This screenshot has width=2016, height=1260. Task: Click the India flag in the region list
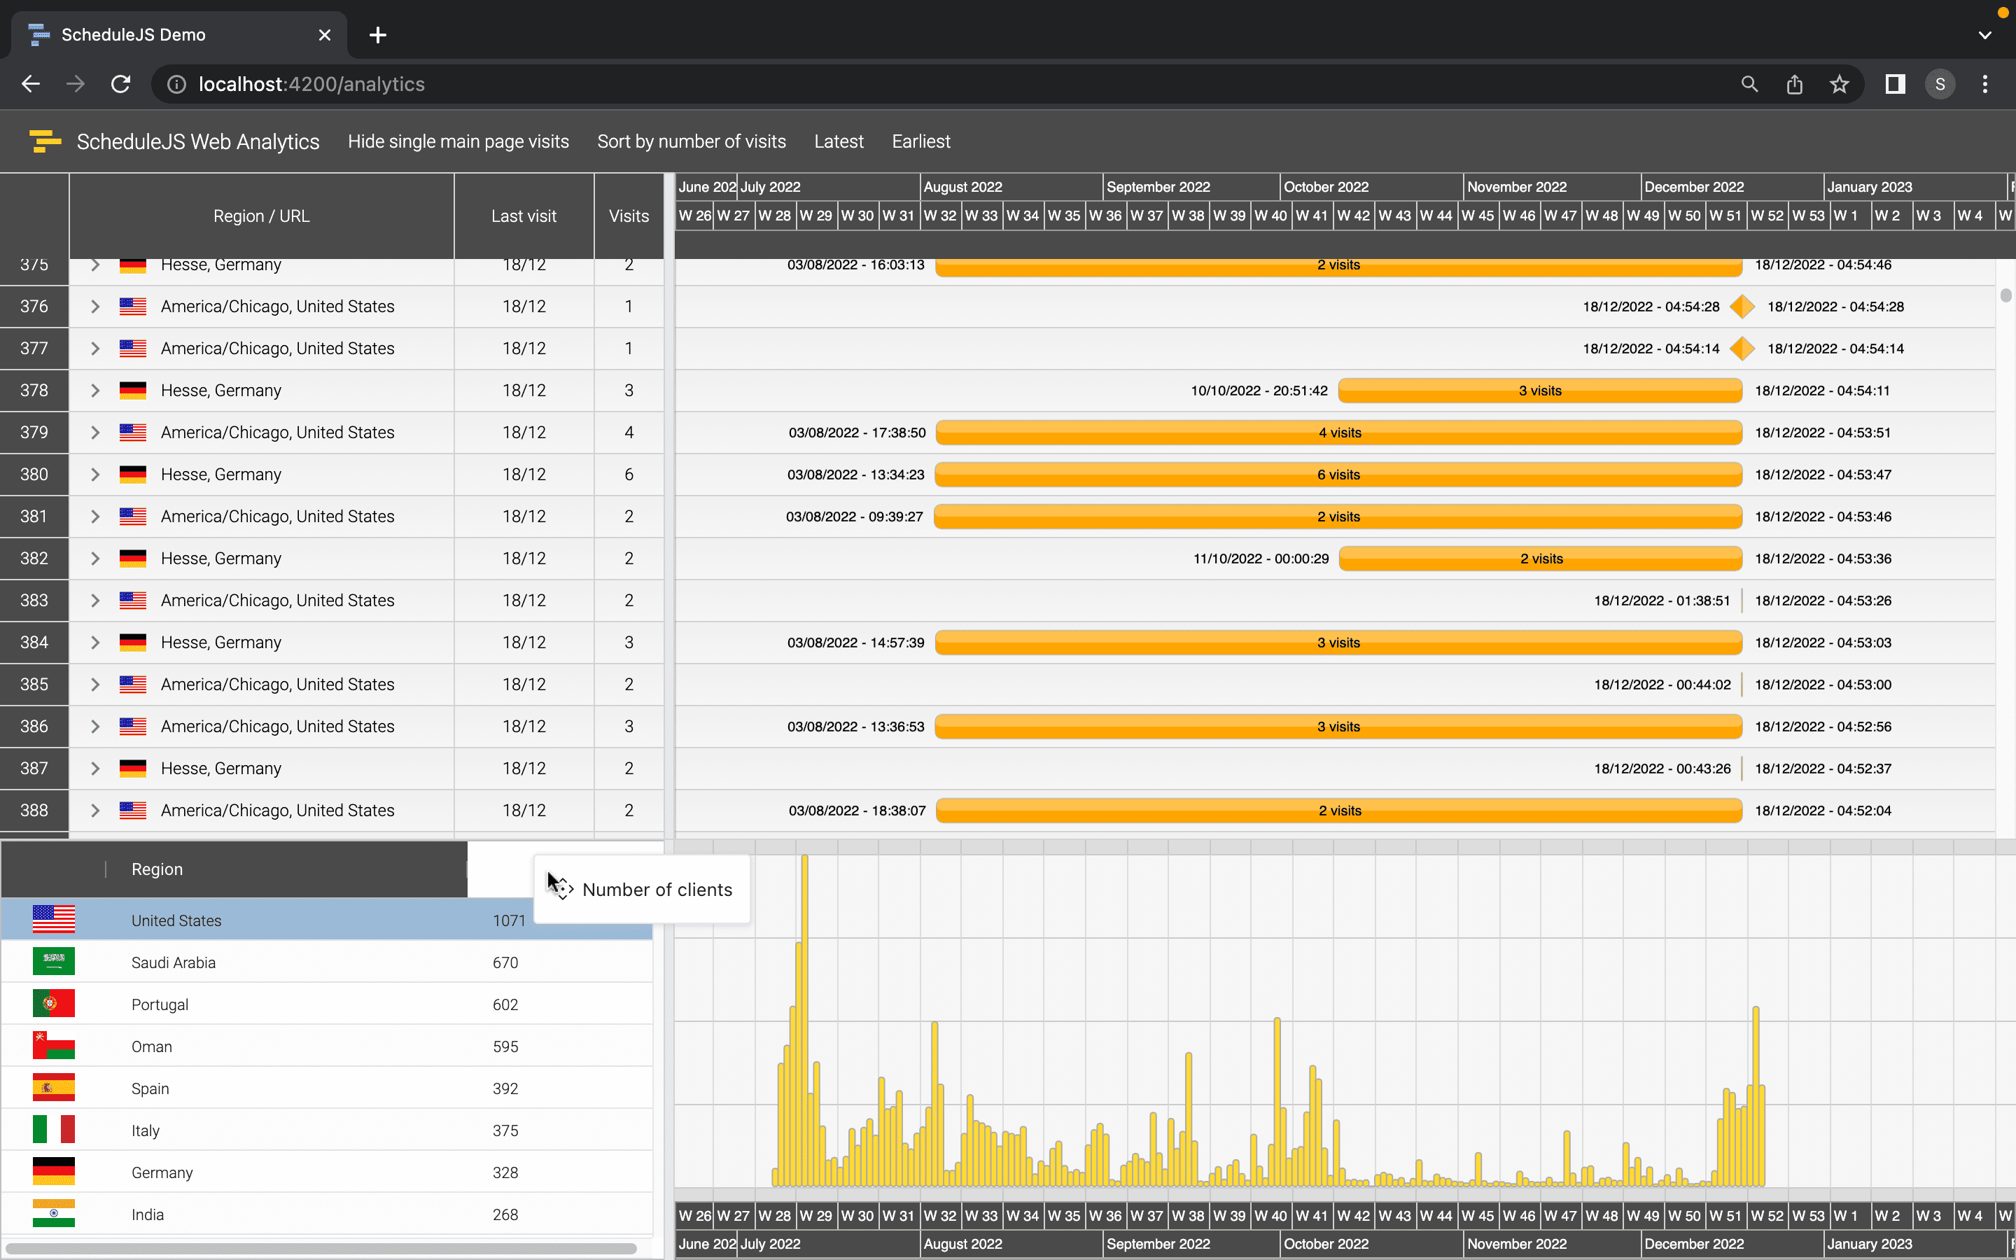53,1213
